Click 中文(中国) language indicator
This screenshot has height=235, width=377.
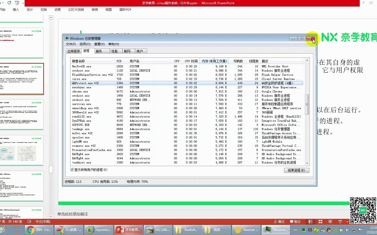coord(43,222)
